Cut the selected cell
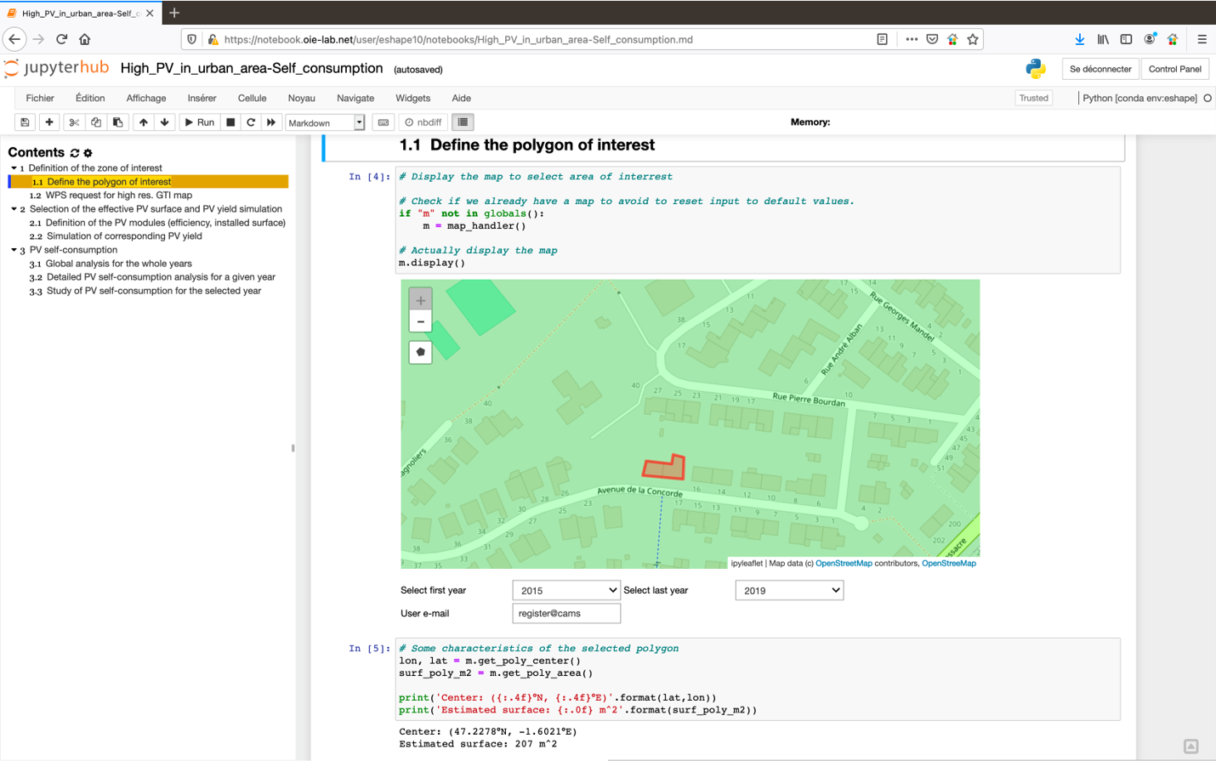Screen dimensions: 1216x761 (x=73, y=122)
